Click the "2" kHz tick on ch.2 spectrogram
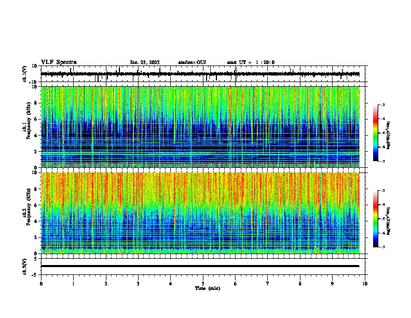The image size is (411, 318). pos(36,237)
